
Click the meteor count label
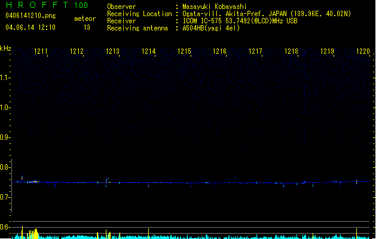[85, 19]
